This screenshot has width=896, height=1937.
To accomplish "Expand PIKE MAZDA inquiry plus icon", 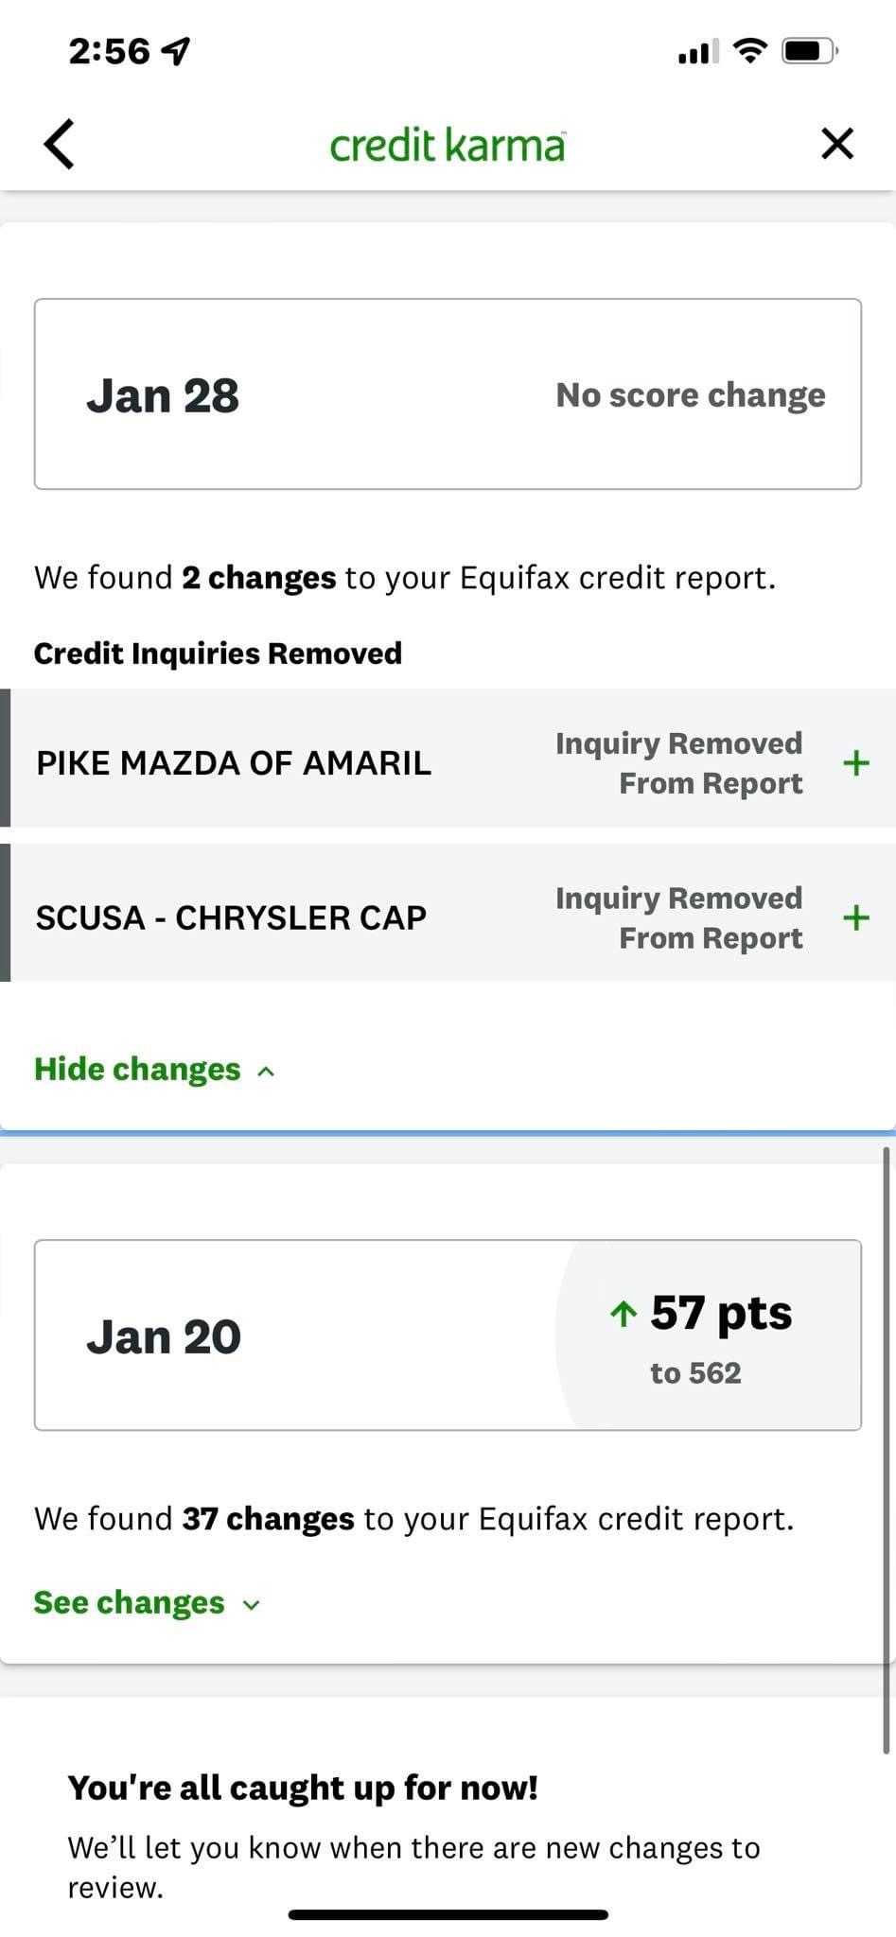I will click(856, 762).
